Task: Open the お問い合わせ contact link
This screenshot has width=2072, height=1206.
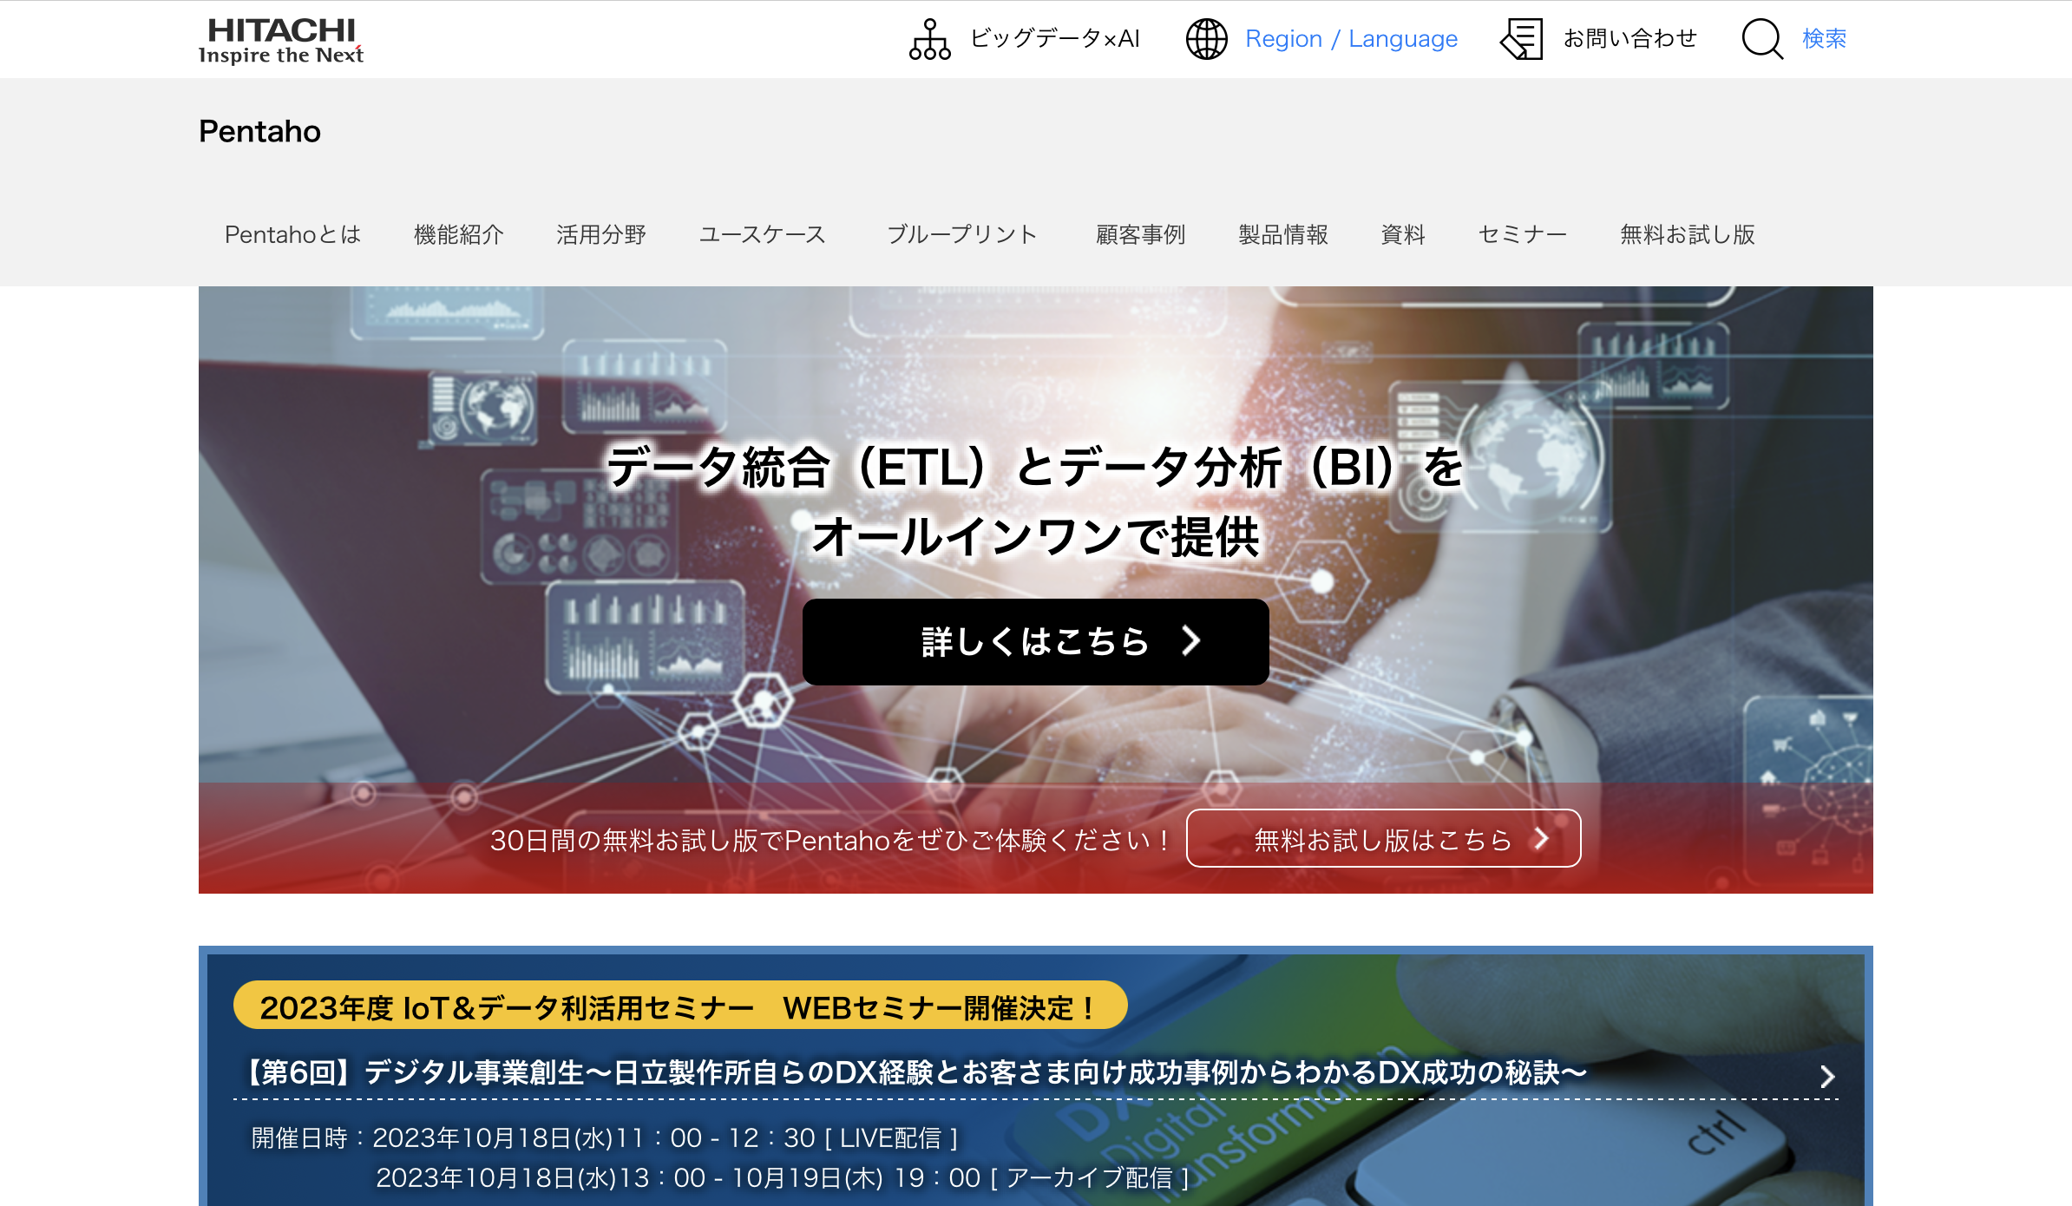Action: point(1629,38)
